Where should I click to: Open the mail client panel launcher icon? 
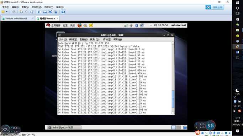tap(85, 25)
